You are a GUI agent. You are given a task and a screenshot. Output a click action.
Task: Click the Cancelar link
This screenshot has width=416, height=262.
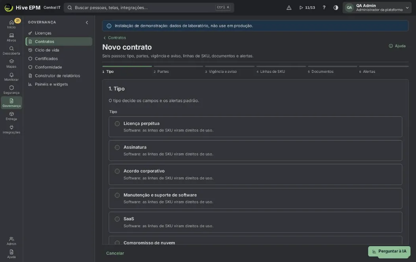(x=115, y=253)
